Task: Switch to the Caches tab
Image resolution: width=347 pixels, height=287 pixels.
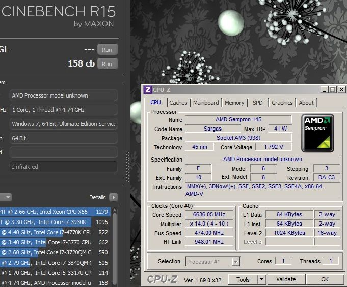Action: (x=178, y=103)
